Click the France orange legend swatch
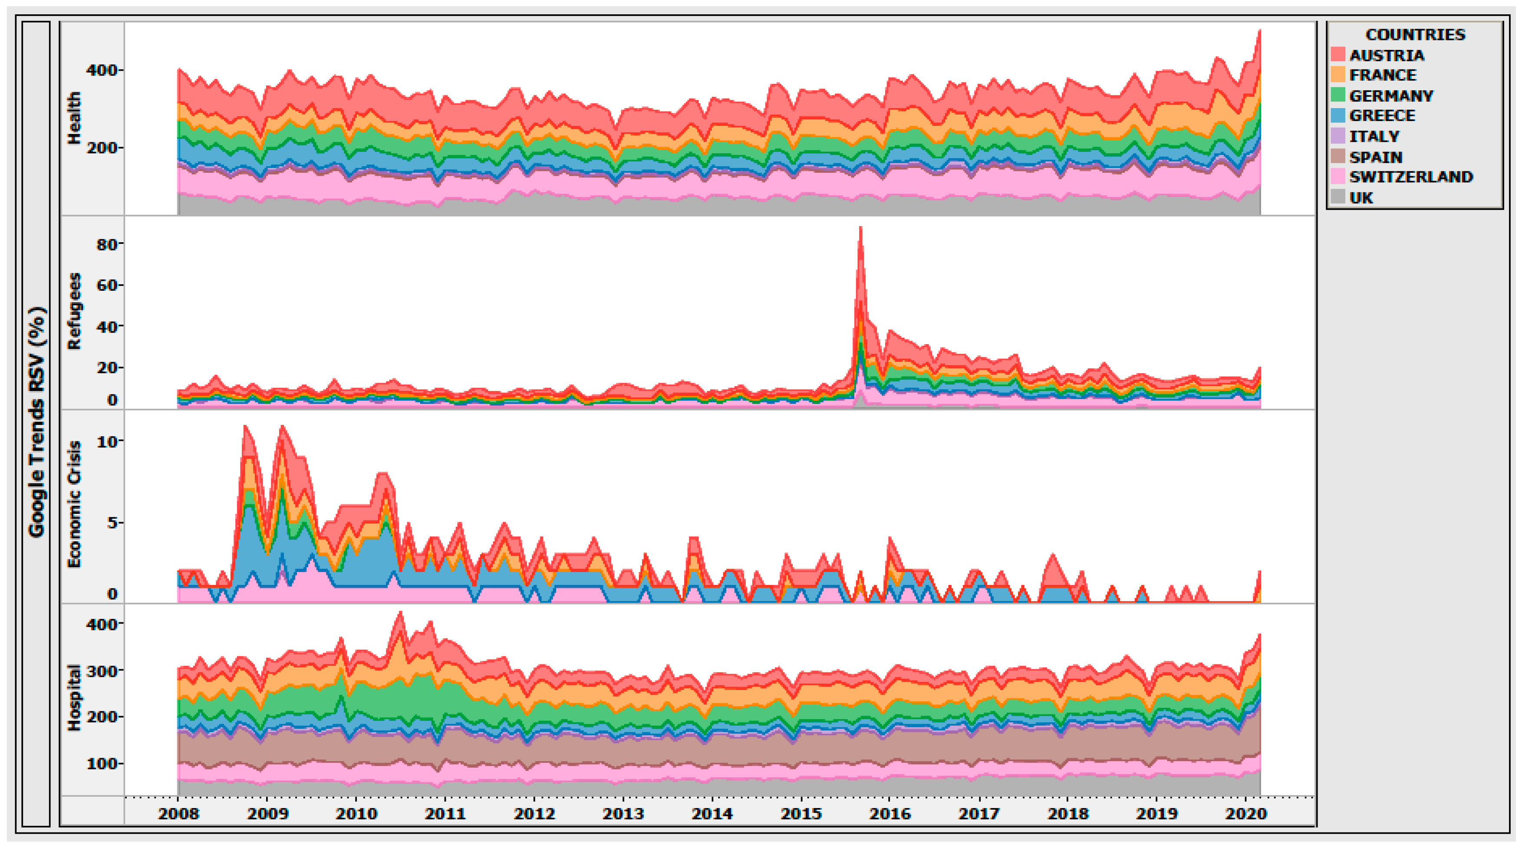The height and width of the screenshot is (848, 1522). 1338,75
